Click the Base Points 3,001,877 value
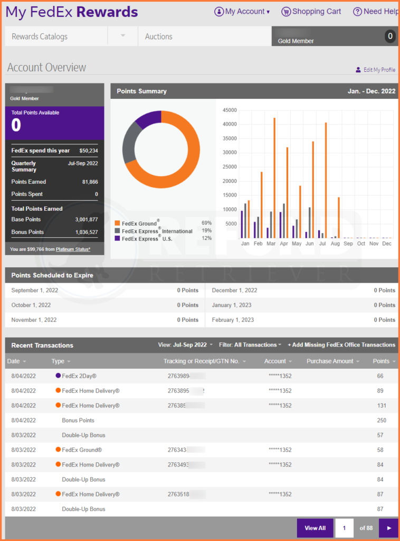The height and width of the screenshot is (541, 400). [x=87, y=219]
